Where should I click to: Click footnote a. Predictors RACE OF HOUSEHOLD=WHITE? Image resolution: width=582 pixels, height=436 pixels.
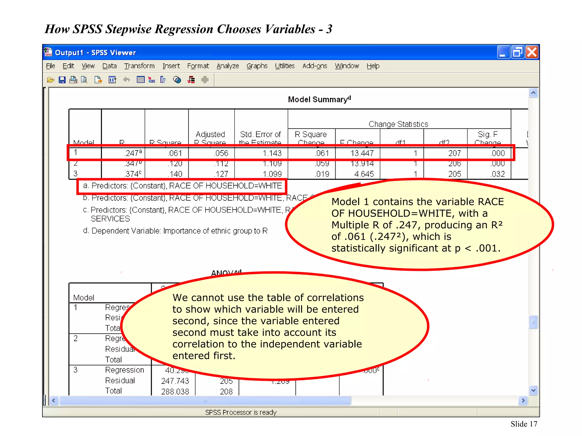[x=182, y=186]
